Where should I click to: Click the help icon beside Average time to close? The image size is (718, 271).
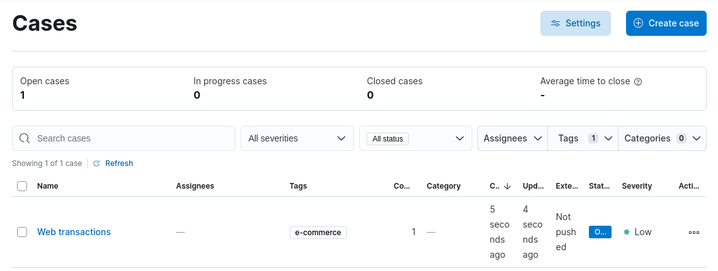point(638,82)
